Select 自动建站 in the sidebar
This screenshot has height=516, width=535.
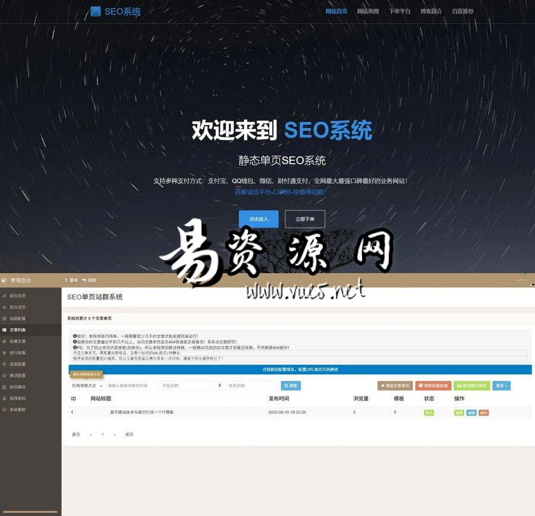click(17, 387)
